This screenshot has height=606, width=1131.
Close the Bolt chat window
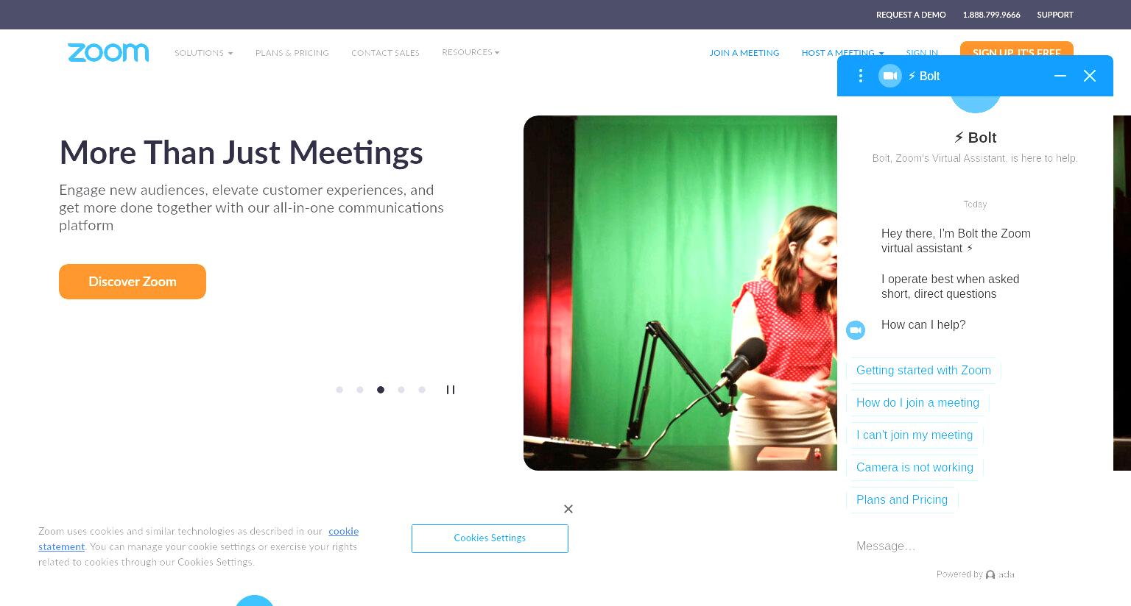[x=1090, y=76]
